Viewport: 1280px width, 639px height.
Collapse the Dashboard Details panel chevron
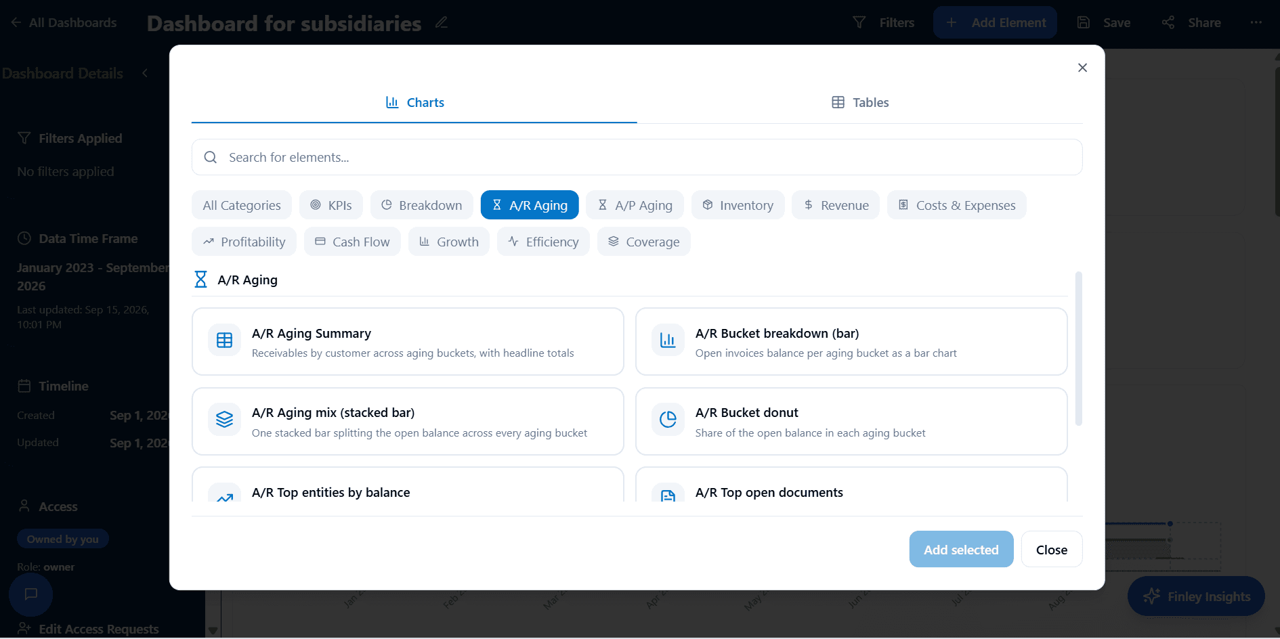click(x=145, y=73)
